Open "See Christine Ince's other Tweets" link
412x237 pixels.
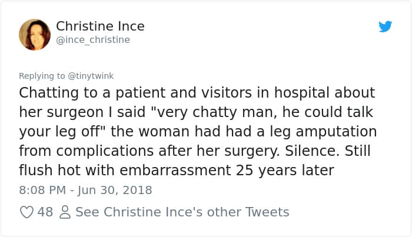[x=182, y=212]
